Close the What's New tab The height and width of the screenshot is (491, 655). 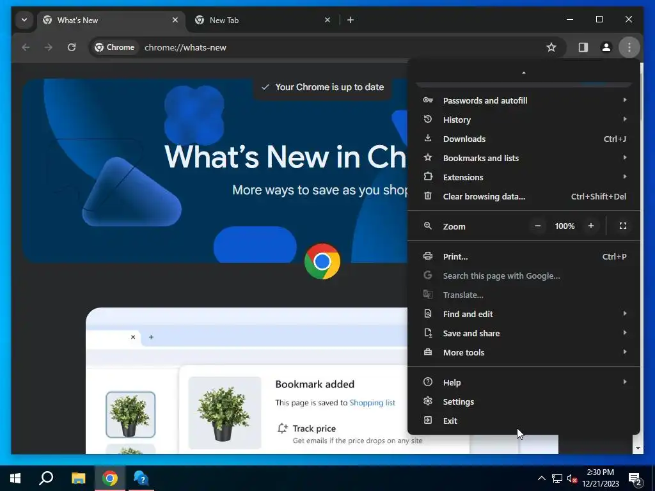click(x=175, y=20)
